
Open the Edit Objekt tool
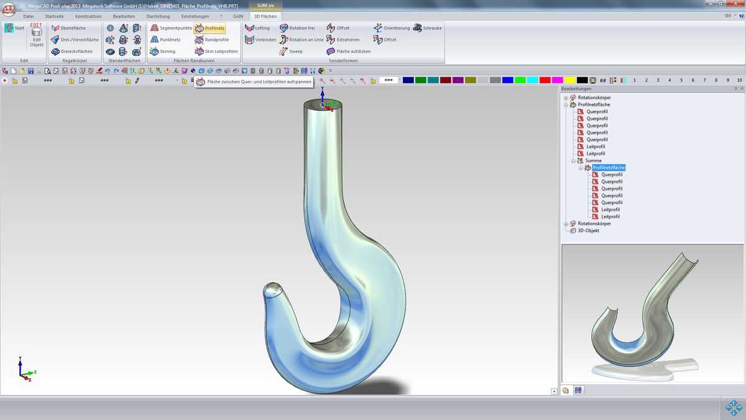[37, 36]
